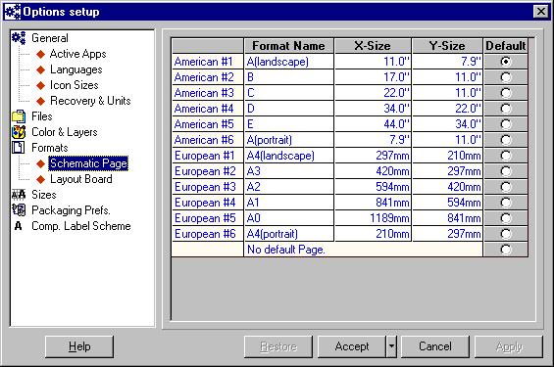The width and height of the screenshot is (554, 367).
Task: Click the Sizes AA icon
Action: 19,195
